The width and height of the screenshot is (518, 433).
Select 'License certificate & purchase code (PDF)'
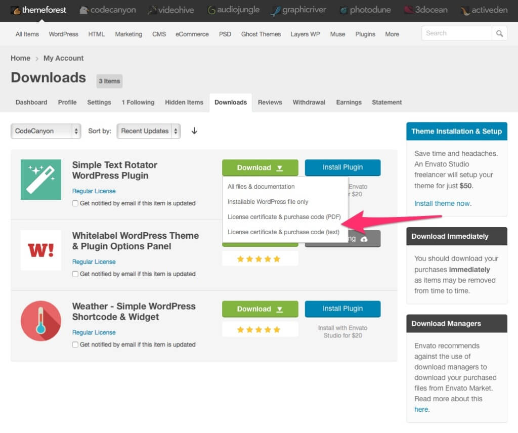coord(284,217)
